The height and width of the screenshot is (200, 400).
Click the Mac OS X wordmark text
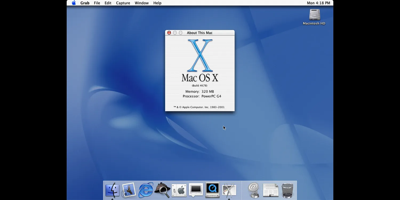click(200, 78)
